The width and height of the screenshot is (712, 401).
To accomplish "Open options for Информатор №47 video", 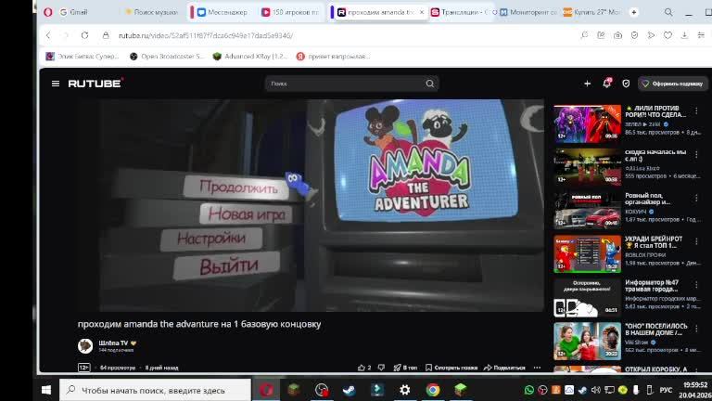I will coord(696,285).
